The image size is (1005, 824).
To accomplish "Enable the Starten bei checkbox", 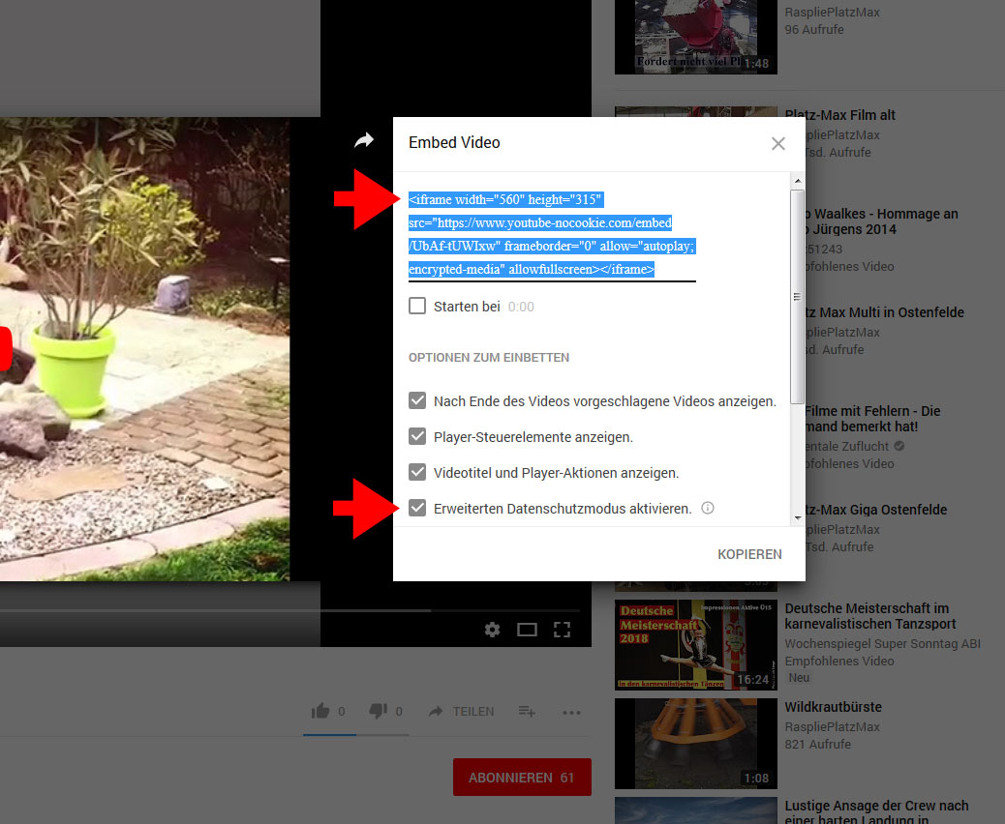I will [x=417, y=306].
